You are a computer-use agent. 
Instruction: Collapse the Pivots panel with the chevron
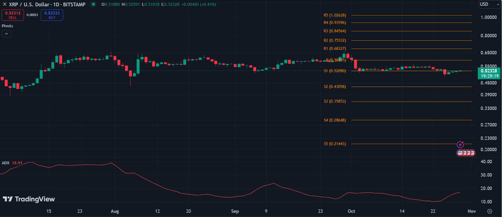point(6,34)
